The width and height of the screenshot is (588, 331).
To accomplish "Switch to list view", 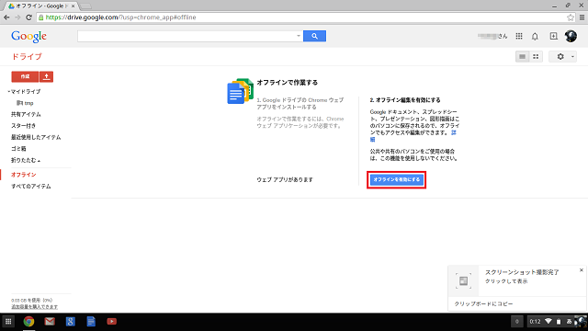I will point(522,57).
